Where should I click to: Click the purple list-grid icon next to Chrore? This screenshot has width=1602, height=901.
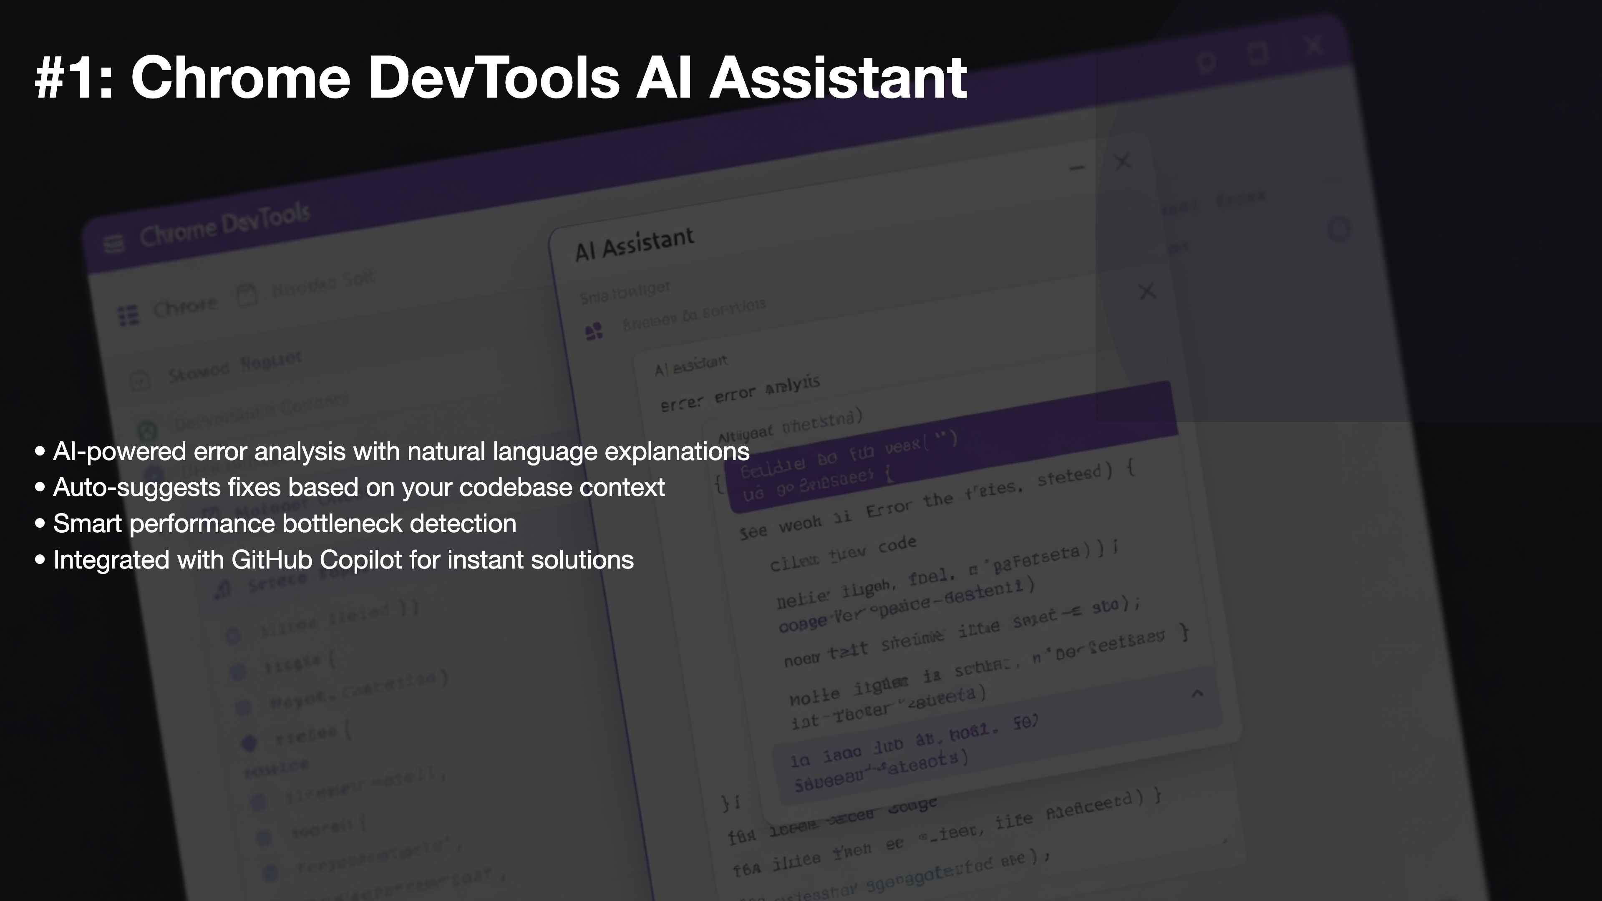[x=128, y=315]
